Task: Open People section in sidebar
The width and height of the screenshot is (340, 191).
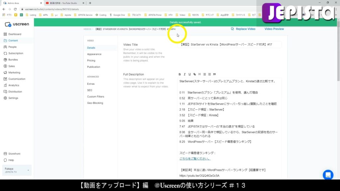Action: pyautogui.click(x=10, y=47)
